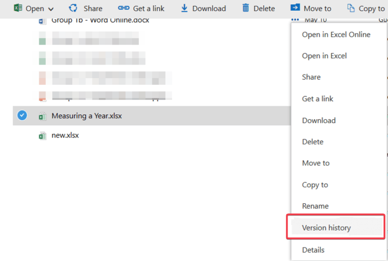The width and height of the screenshot is (388, 261).
Task: Click Delete in the top toolbar
Action: click(x=264, y=9)
